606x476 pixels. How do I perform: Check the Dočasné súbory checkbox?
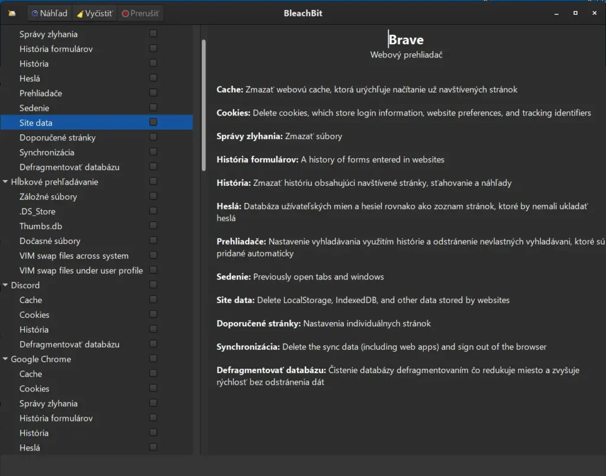153,240
